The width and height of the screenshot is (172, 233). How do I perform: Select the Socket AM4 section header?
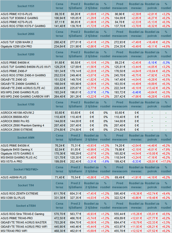(26, 138)
